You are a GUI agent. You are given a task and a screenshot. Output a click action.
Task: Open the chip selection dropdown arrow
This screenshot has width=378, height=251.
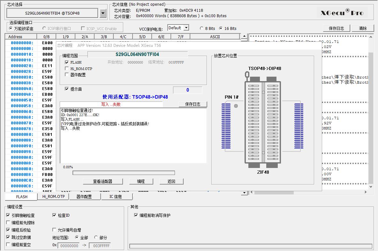(103, 13)
